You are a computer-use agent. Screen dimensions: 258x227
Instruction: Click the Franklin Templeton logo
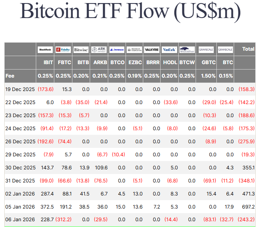click(x=134, y=50)
